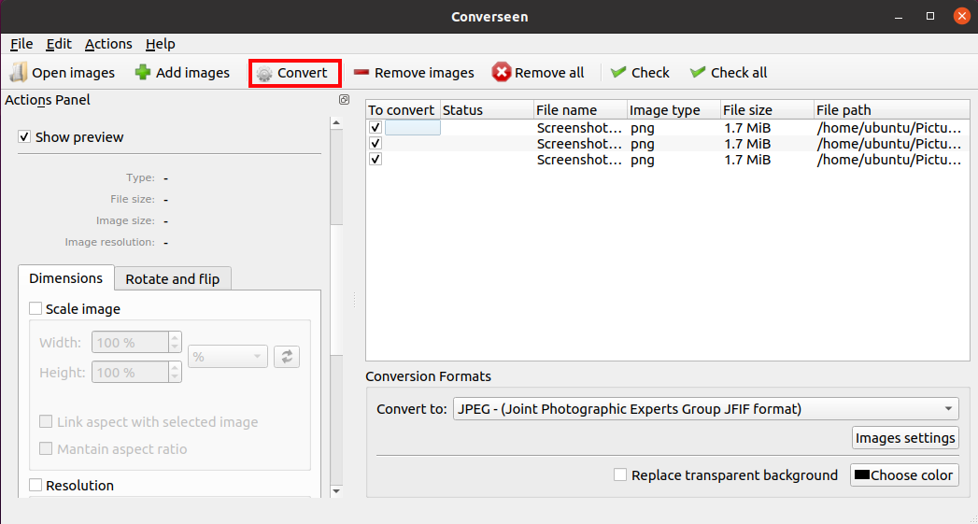978x524 pixels.
Task: Sort by the File name column header
Action: (580, 110)
